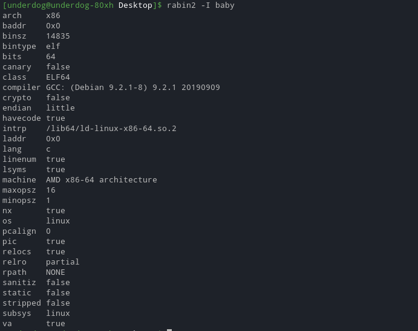Click the bintype value 'elf'
The height and width of the screenshot is (331, 418).
pos(53,47)
